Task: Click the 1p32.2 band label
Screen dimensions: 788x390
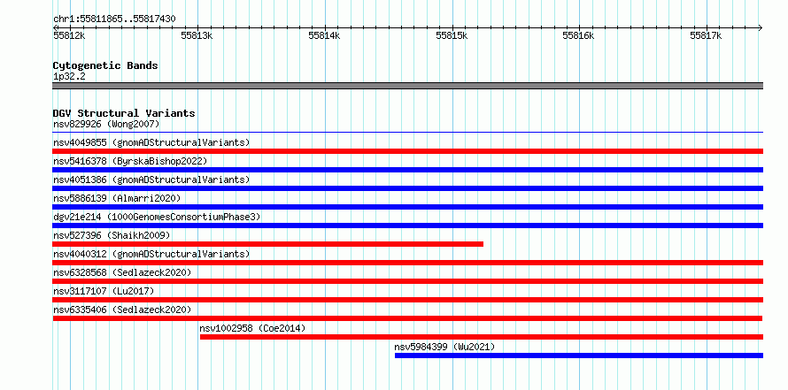Action: click(69, 76)
